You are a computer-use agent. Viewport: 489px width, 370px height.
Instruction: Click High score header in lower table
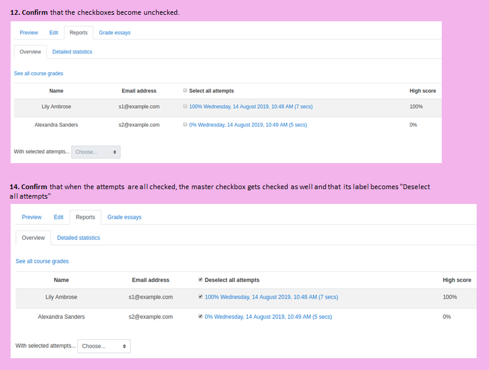[457, 280]
